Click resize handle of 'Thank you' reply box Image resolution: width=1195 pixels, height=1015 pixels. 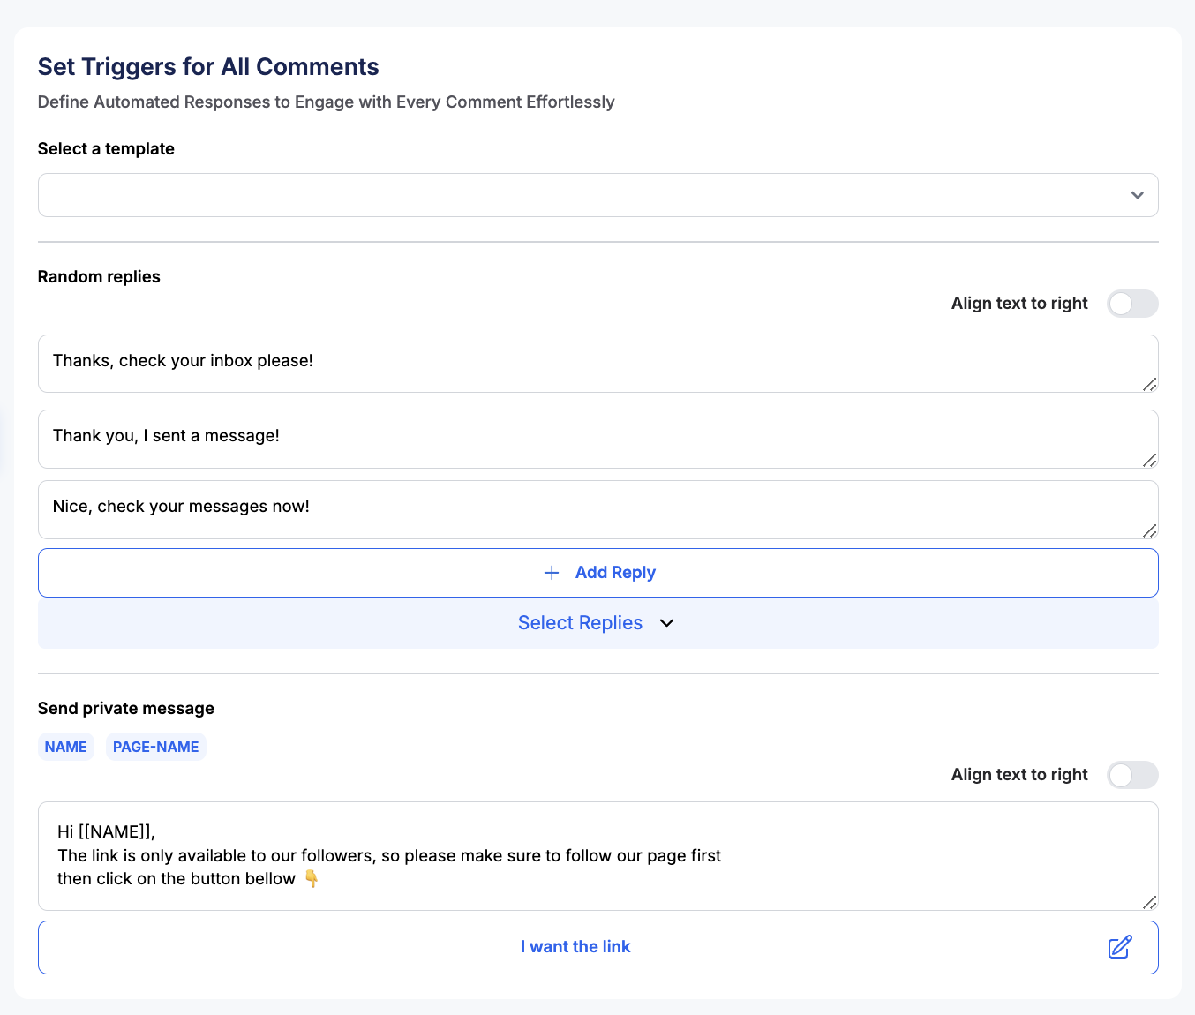(x=1149, y=460)
